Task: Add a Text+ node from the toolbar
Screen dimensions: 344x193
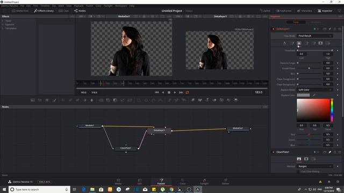Action: (47, 100)
